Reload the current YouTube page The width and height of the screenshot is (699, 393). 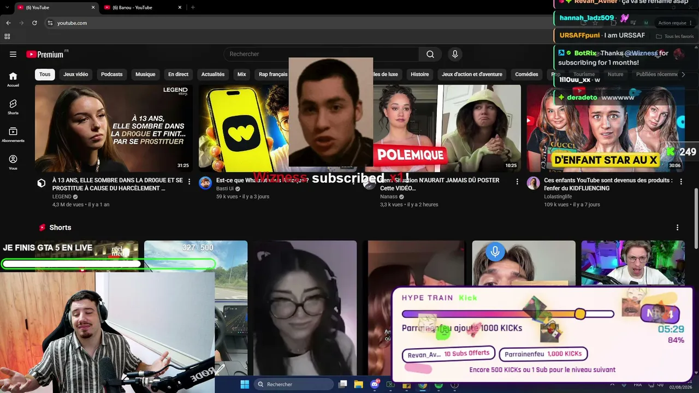34,23
